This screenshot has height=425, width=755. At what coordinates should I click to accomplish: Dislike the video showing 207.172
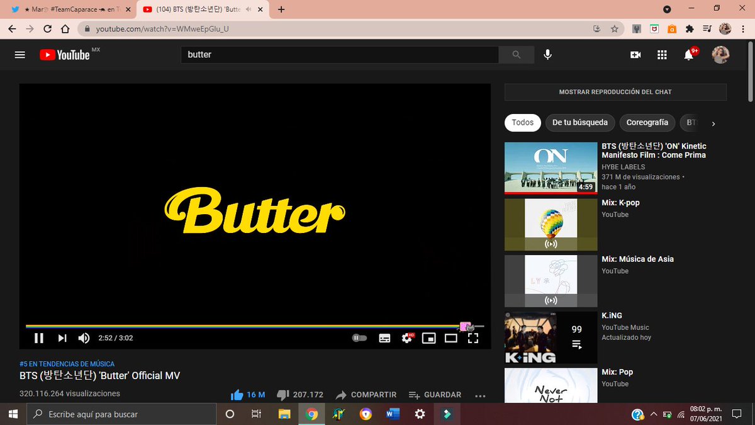pyautogui.click(x=300, y=395)
